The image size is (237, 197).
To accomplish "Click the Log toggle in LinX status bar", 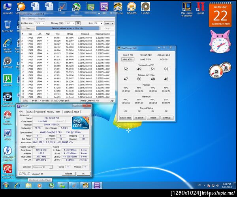I will coord(112,101).
